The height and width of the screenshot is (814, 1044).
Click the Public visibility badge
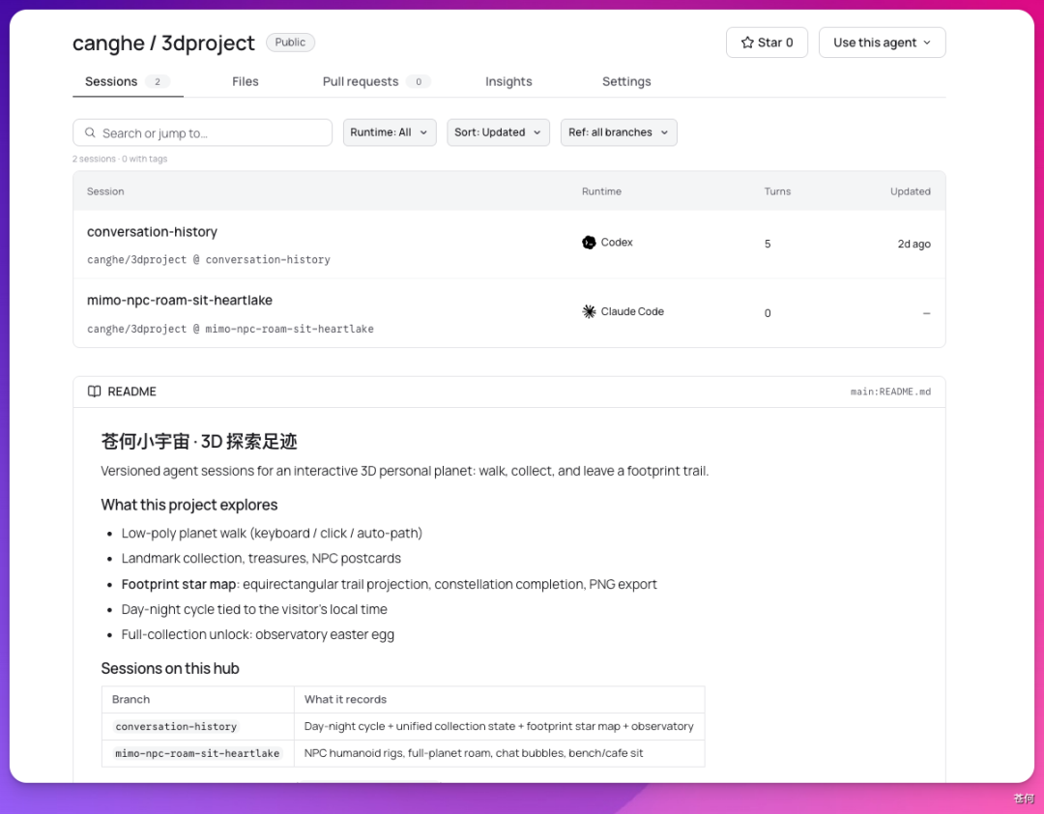tap(290, 42)
